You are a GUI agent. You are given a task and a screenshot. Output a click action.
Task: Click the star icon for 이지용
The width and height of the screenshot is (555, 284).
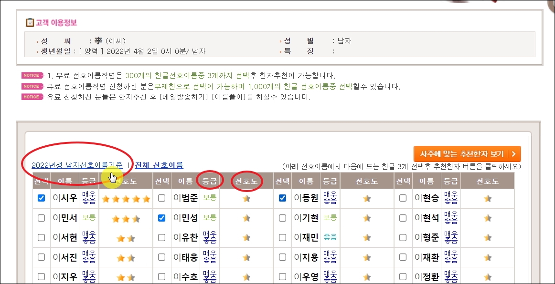(x=367, y=258)
